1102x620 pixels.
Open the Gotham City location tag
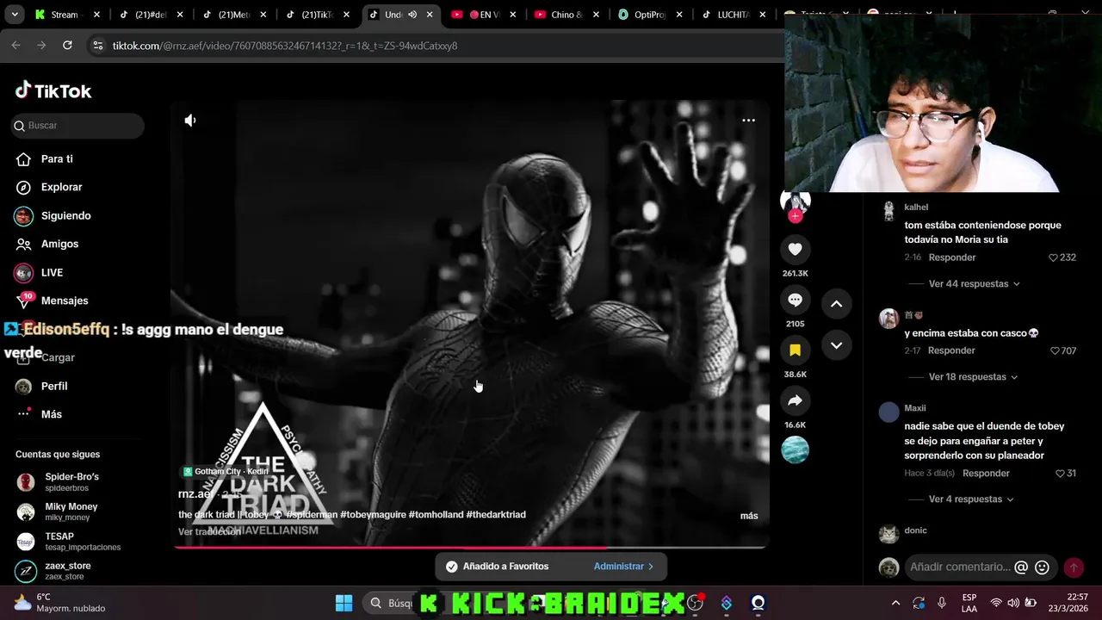click(226, 472)
